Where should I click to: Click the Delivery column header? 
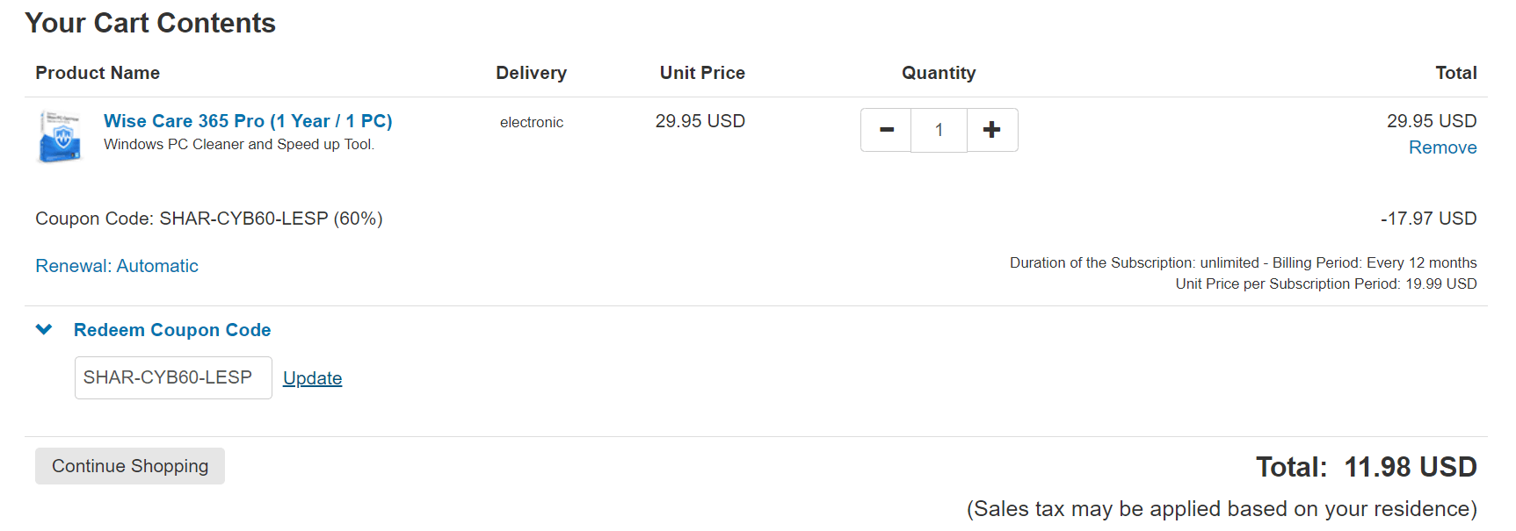531,73
